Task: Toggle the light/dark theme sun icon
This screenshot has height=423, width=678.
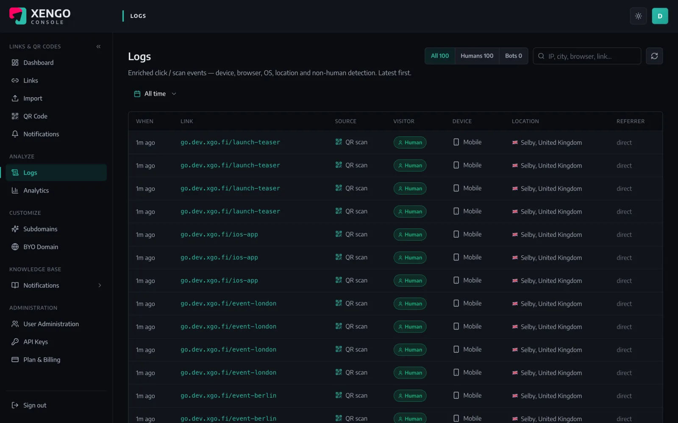Action: (x=638, y=16)
